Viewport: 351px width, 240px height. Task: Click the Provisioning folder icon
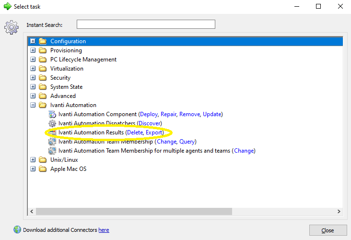[x=43, y=50]
